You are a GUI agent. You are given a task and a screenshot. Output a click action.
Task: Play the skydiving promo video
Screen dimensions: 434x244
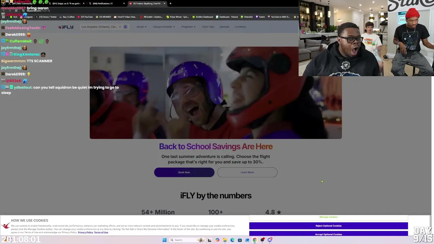tap(216, 93)
